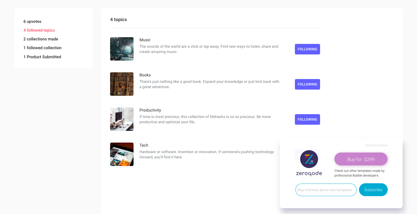The image size is (417, 214).
Task: Toggle the Following button for Books
Action: pos(307,84)
